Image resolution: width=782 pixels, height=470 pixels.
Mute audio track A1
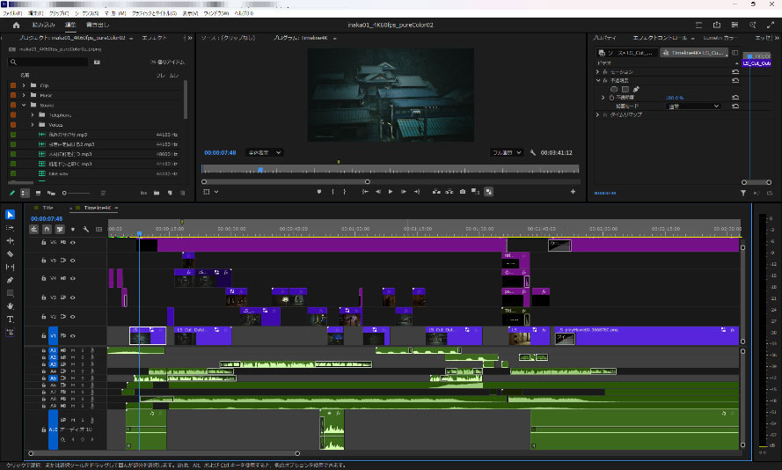(x=73, y=351)
